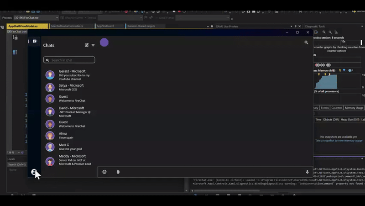This screenshot has height=206, width=365.
Task: Open the FireChat project dropdown in editor
Action: pos(17,32)
